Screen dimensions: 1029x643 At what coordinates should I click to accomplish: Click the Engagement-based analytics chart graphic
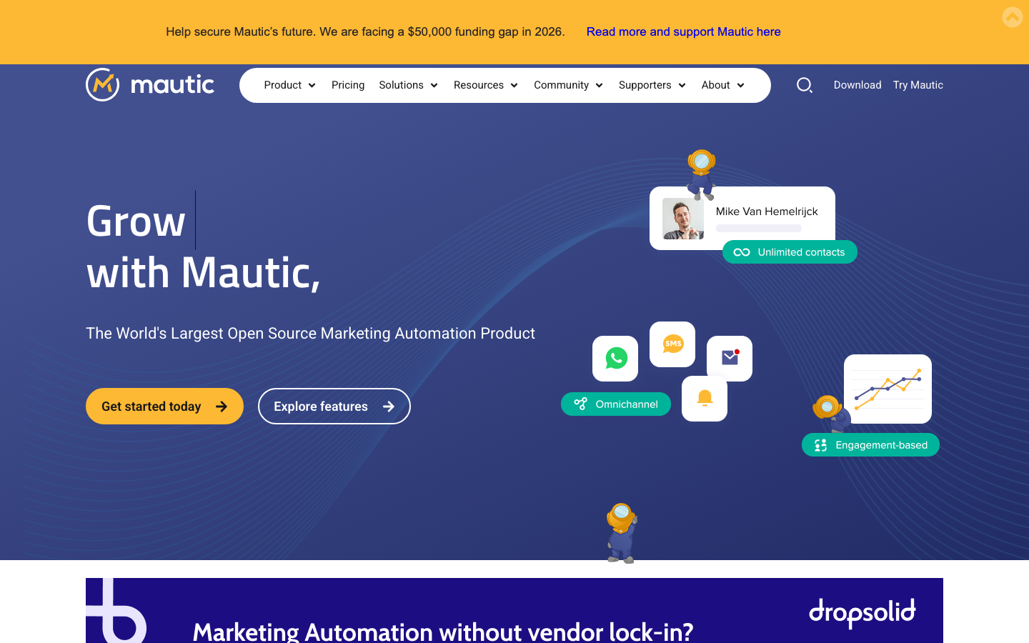[x=888, y=389]
